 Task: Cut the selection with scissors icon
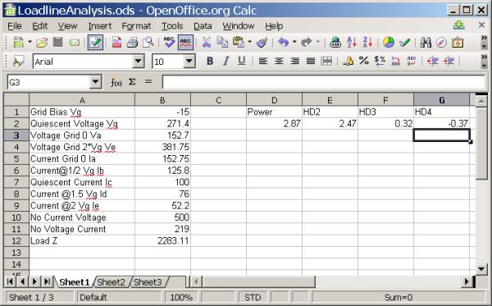207,42
